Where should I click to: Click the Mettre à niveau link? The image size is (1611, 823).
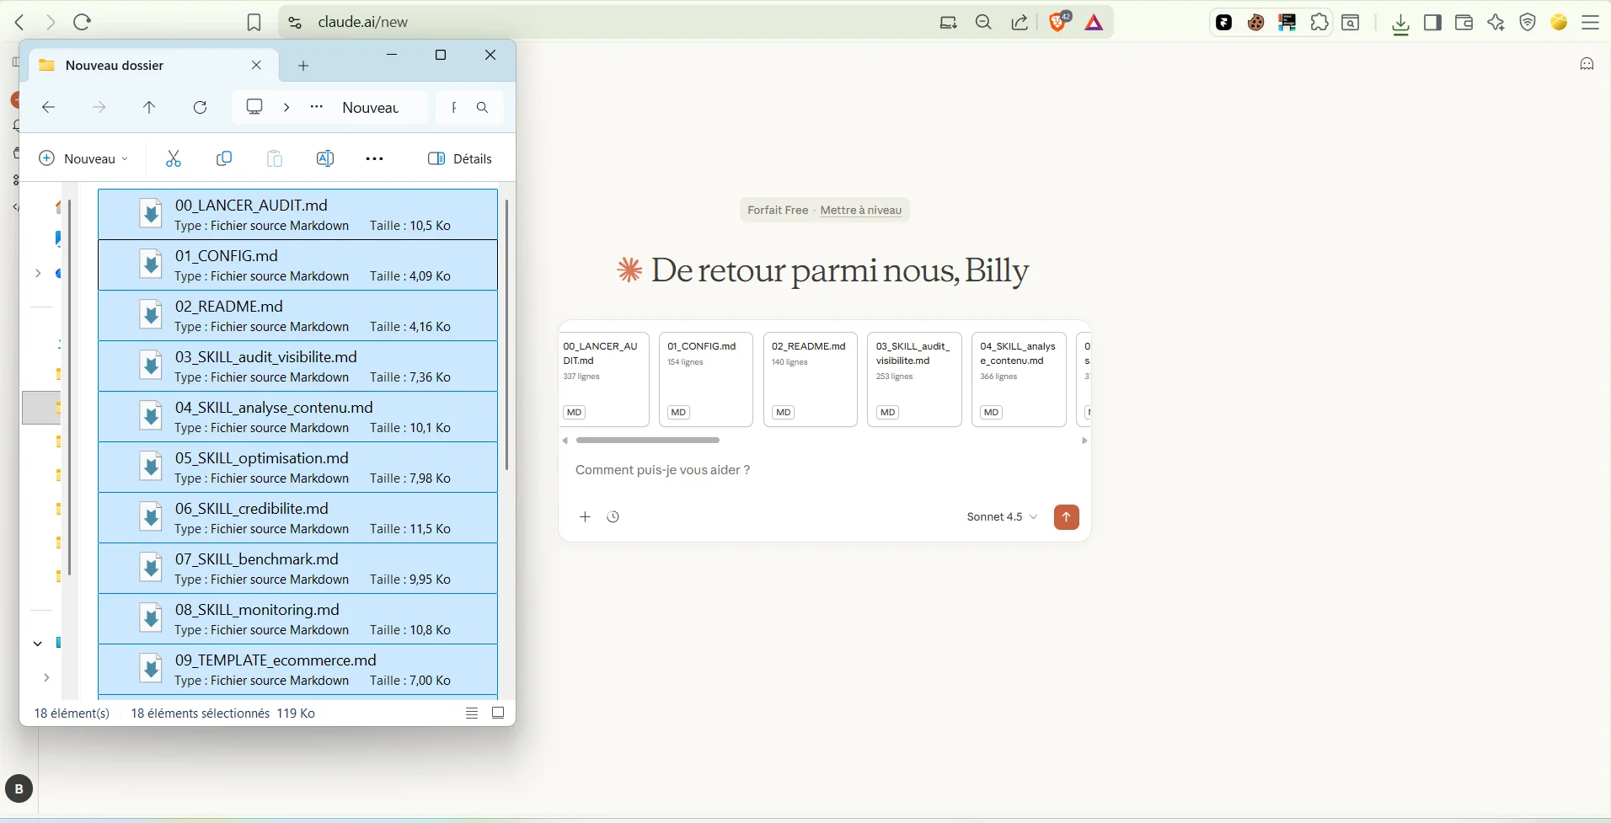(x=861, y=211)
